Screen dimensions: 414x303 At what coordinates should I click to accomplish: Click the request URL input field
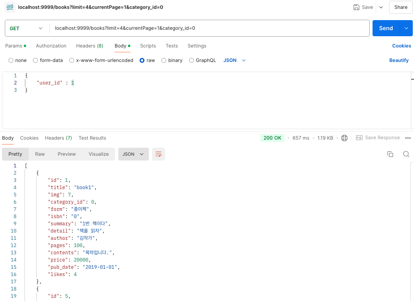(209, 28)
